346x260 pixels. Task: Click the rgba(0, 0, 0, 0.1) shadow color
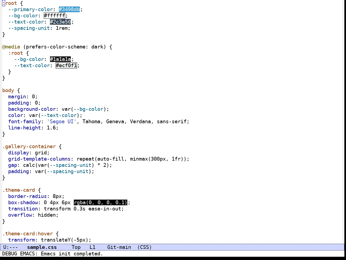click(x=101, y=203)
